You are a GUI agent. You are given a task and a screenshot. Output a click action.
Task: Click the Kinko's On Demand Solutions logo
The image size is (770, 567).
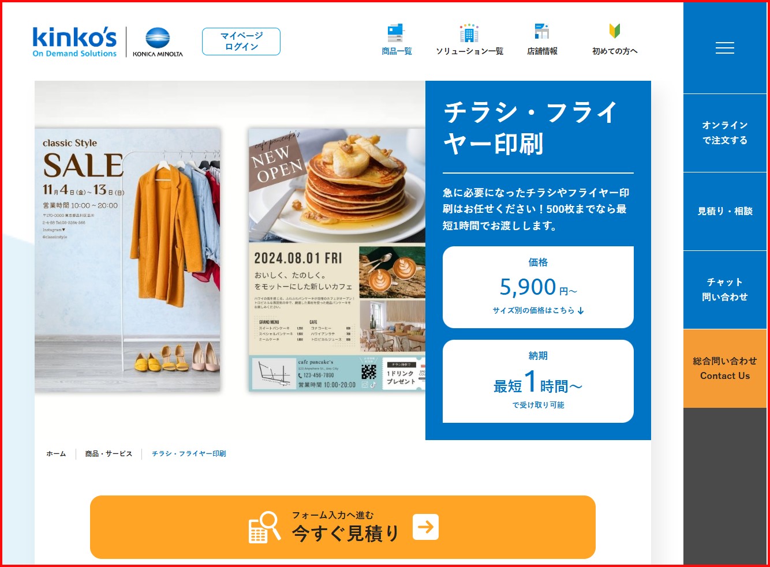pyautogui.click(x=74, y=42)
